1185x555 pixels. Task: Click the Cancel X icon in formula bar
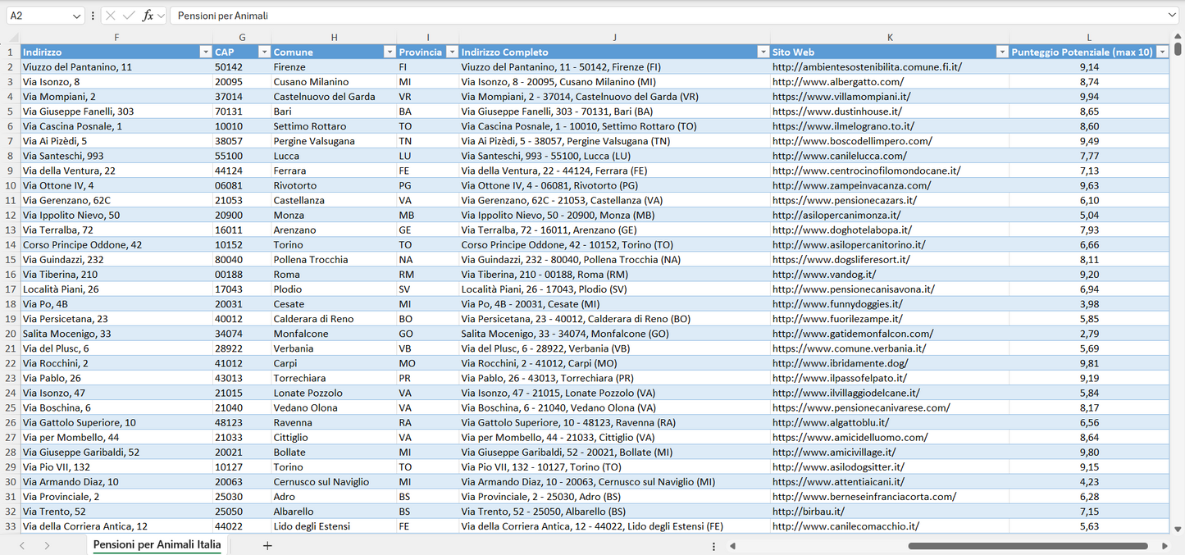(111, 16)
